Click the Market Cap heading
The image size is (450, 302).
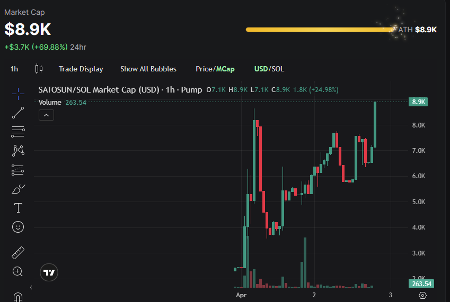click(24, 12)
